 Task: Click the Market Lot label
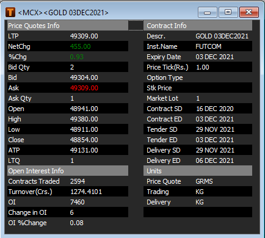click(x=162, y=98)
